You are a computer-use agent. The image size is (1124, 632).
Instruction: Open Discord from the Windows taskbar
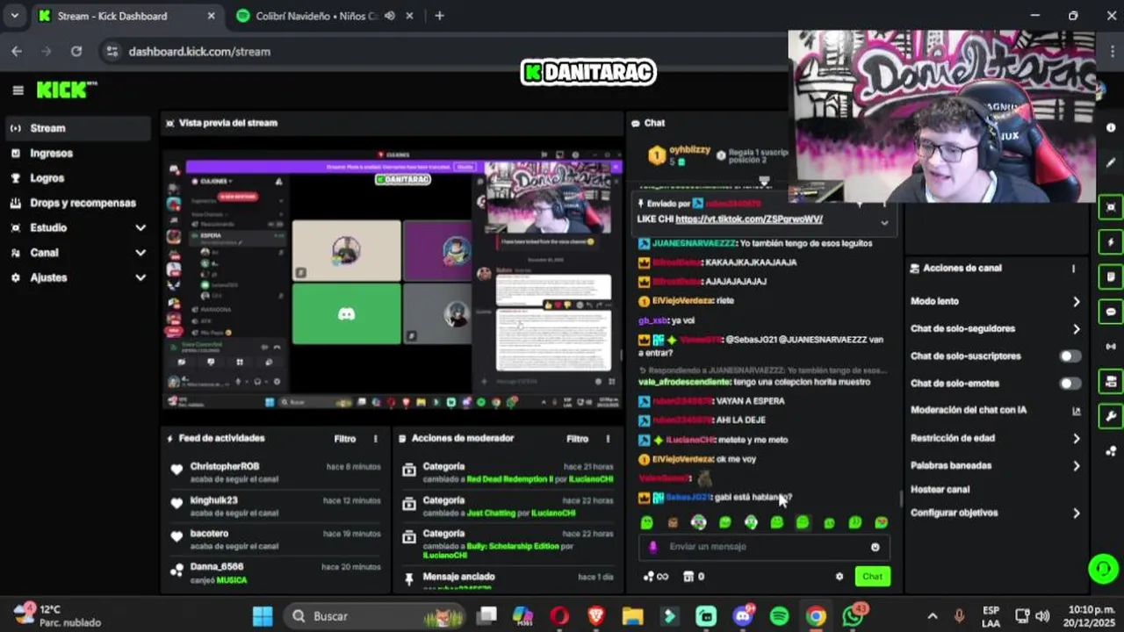tap(743, 616)
